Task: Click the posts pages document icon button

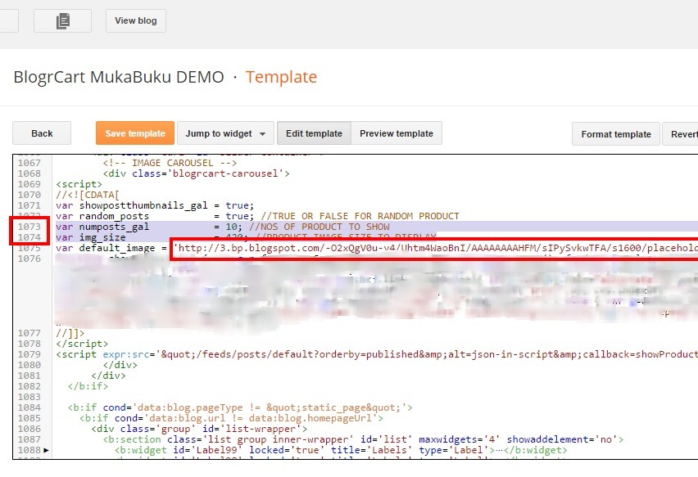Action: pyautogui.click(x=63, y=21)
